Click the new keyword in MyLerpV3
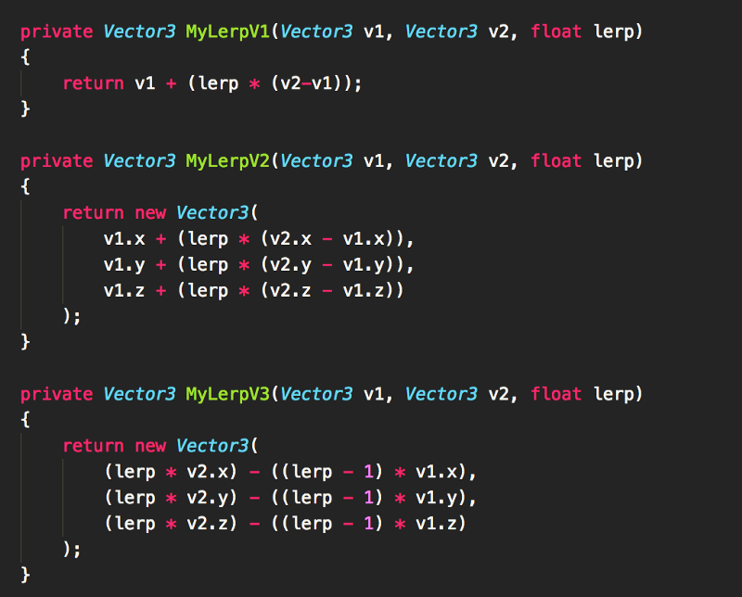The image size is (742, 597). (149, 446)
